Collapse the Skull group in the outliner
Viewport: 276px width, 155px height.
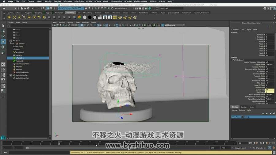pyautogui.click(x=10, y=41)
